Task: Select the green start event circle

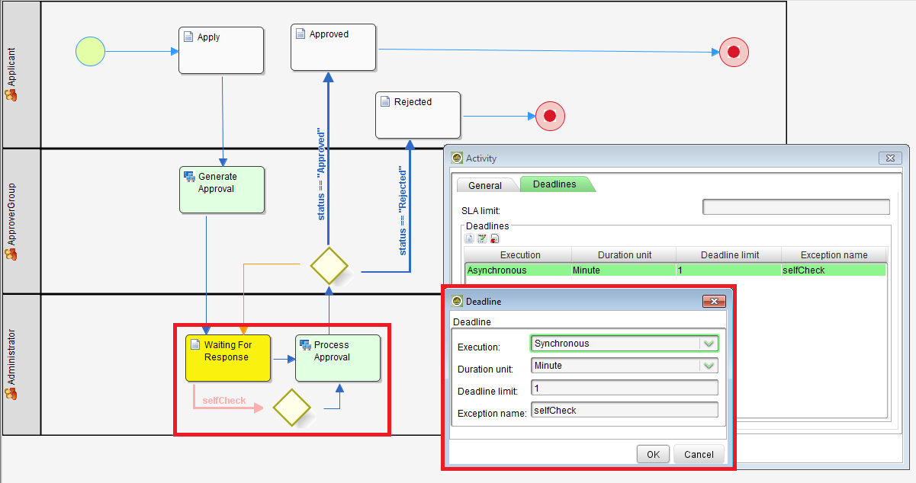Action: [90, 52]
